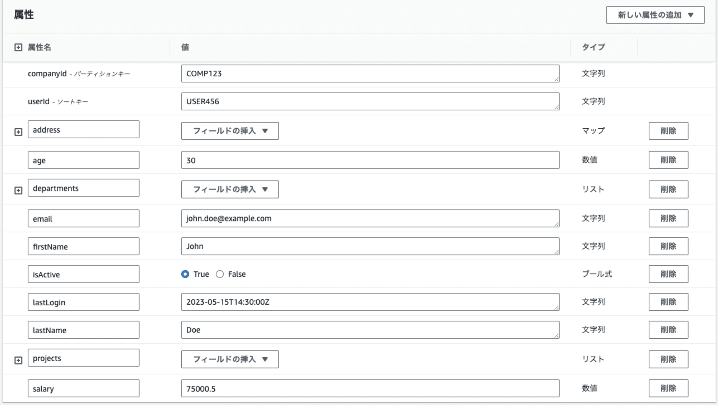Click the 削除 button for age attribute
The width and height of the screenshot is (718, 405).
[668, 159]
